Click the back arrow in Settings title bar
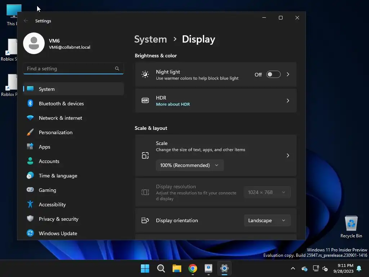 click(26, 21)
